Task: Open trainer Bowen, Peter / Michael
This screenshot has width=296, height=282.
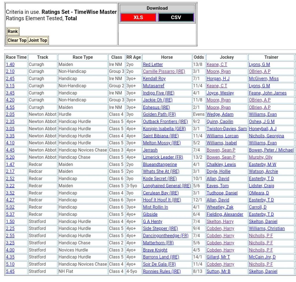Action: tap(271, 150)
